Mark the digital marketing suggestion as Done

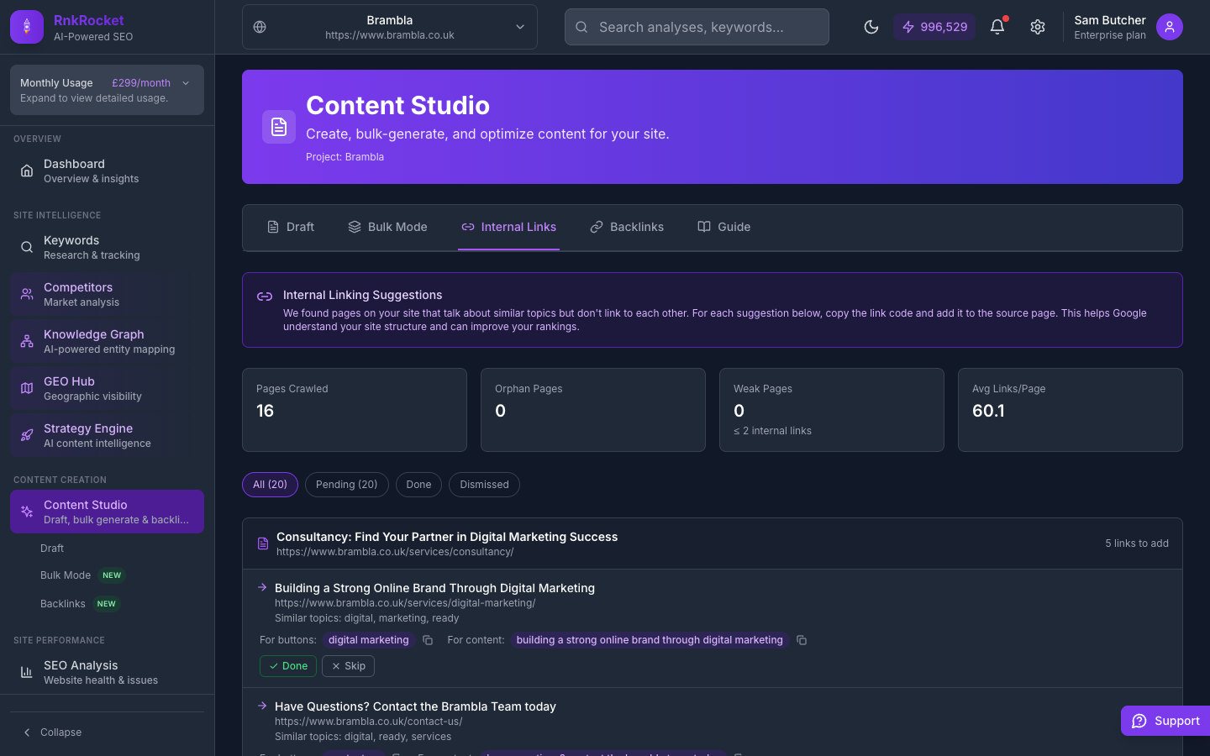coord(287,665)
